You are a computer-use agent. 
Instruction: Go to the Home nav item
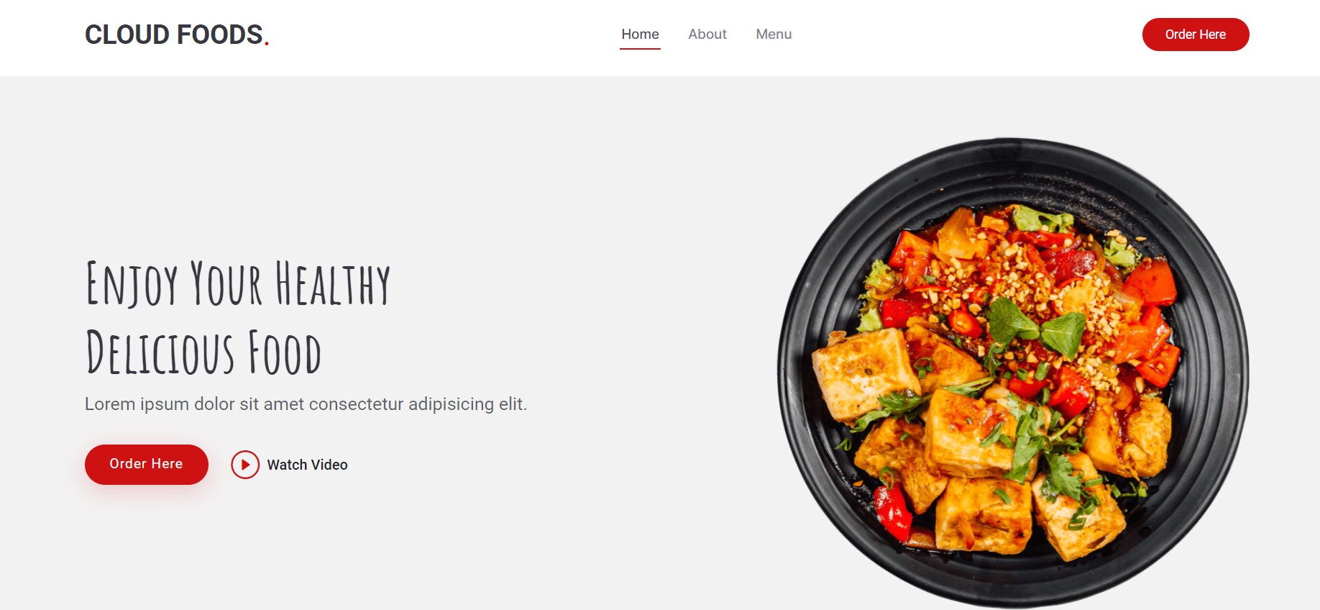point(640,35)
